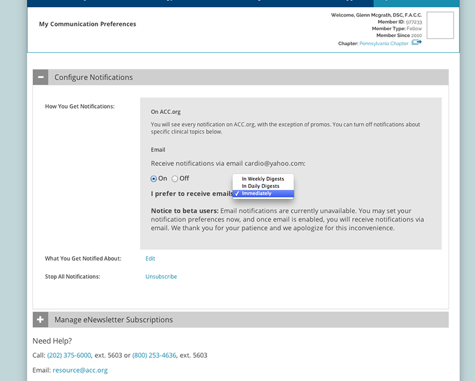Screen dimensions: 475x381
Task: Email resource@acc.org for help
Action: [80, 370]
